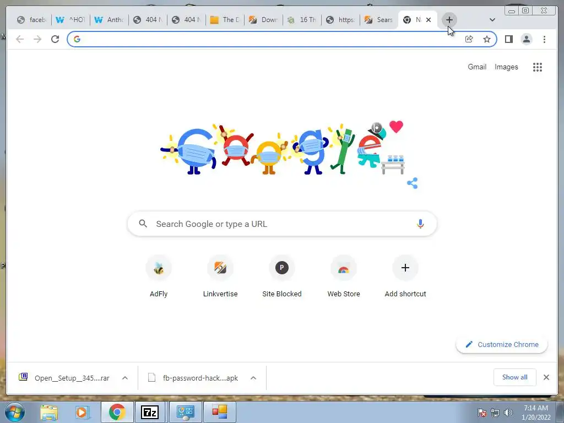Screen dimensions: 564x423
Task: Open the Windows Start menu
Action: coord(14,412)
